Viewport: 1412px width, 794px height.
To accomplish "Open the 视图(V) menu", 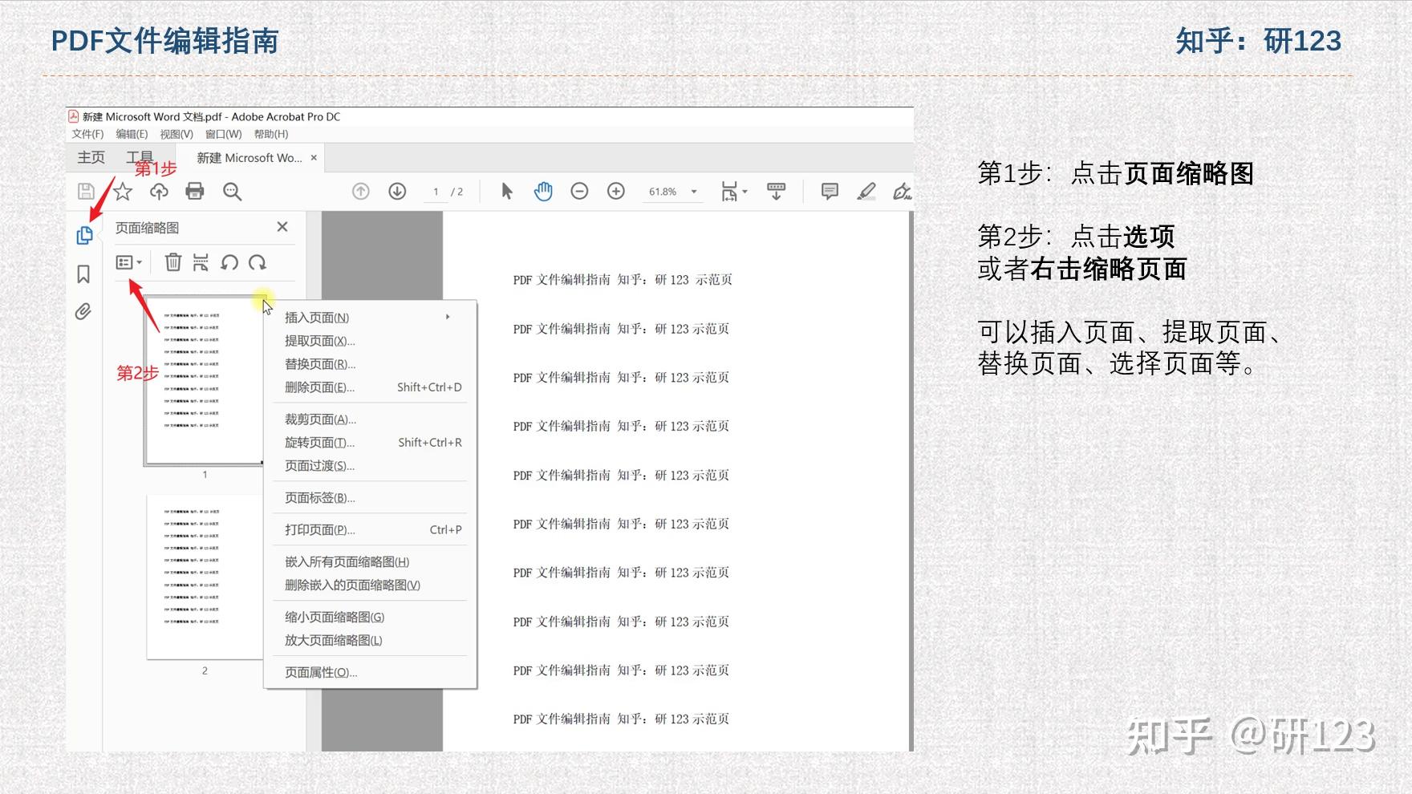I will point(176,134).
